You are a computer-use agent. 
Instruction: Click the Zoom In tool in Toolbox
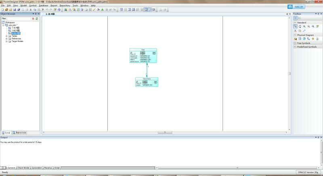tap(304, 26)
